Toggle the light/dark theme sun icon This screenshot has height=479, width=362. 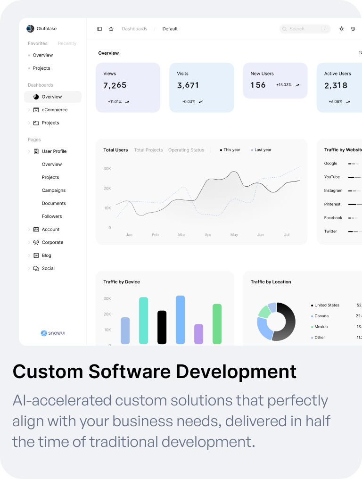tap(342, 29)
